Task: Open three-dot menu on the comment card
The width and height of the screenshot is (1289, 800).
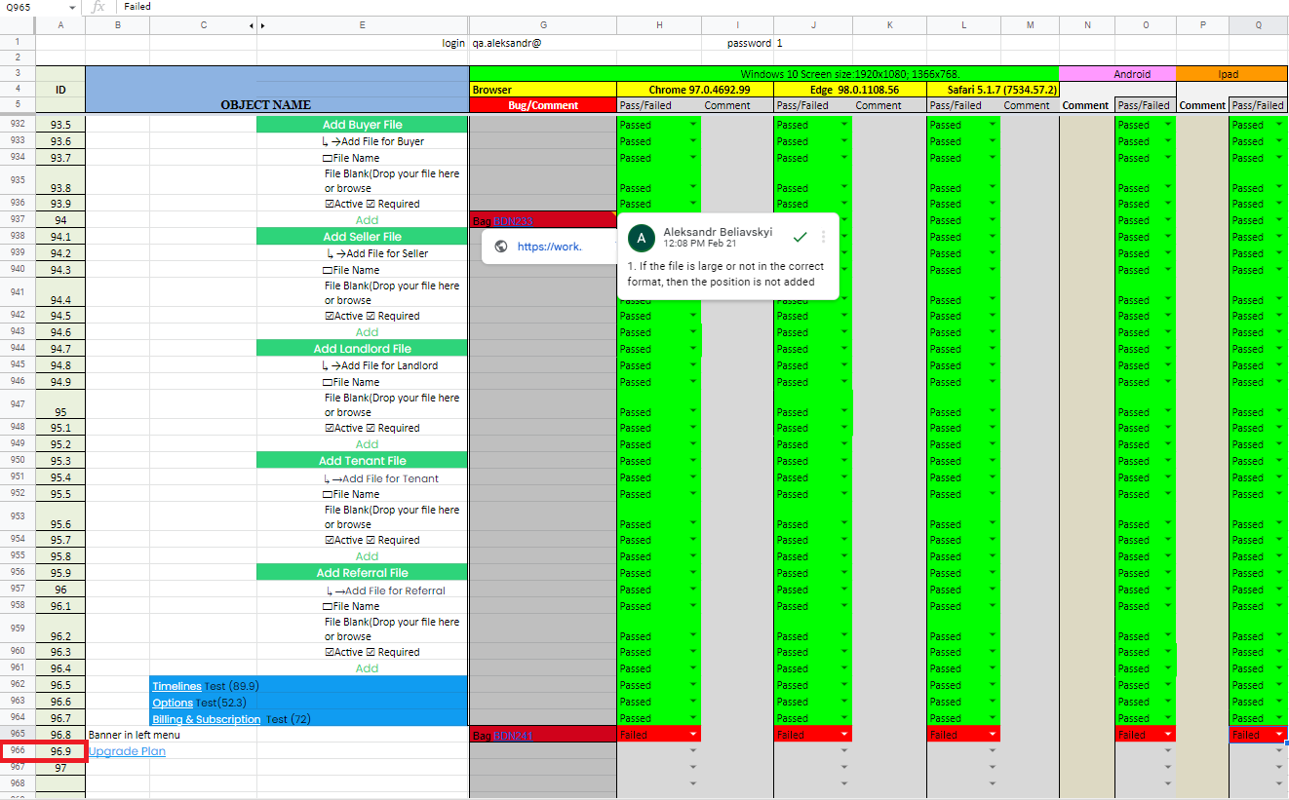Action: pyautogui.click(x=824, y=237)
